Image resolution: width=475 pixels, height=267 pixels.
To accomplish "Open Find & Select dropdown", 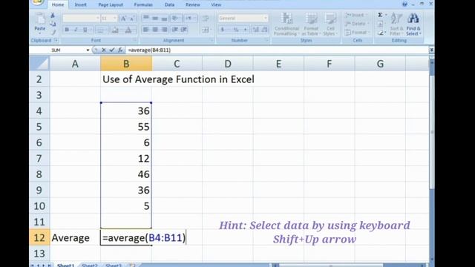I will 413,24.
